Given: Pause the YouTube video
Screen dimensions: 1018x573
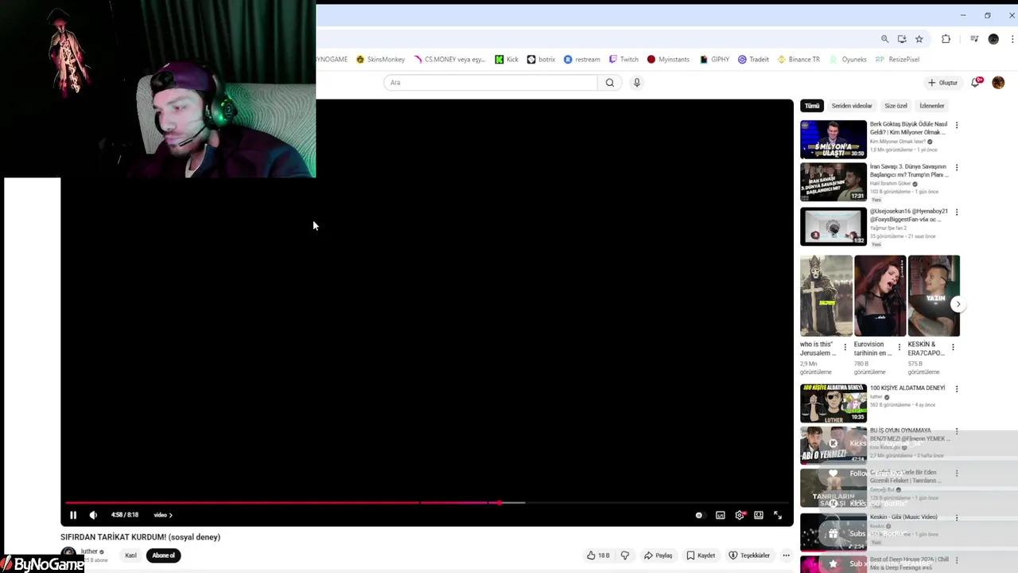Looking at the screenshot, I should pyautogui.click(x=73, y=515).
